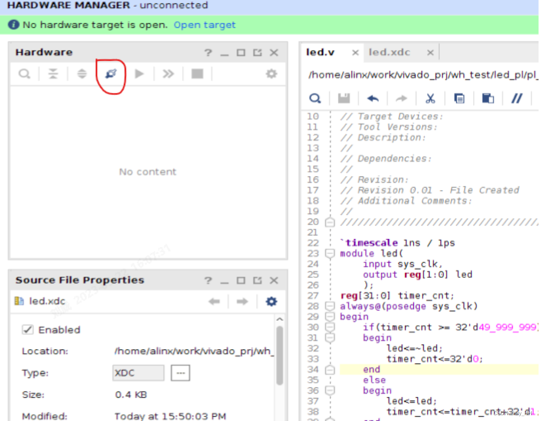Click the Auto Connect icon in Hardware
Image resolution: width=539 pixels, height=421 pixels.
pyautogui.click(x=111, y=73)
